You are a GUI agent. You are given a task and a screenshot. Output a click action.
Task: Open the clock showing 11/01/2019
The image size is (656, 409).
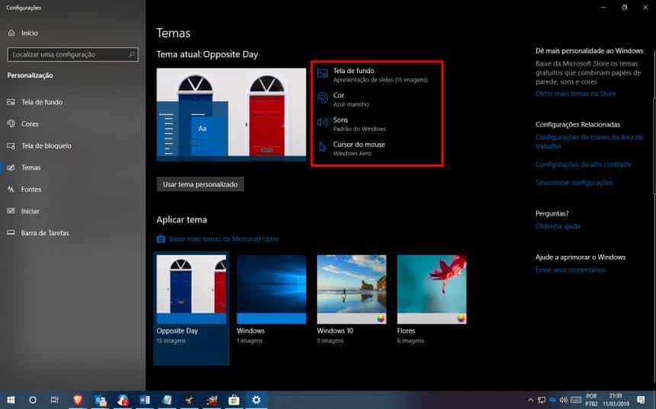[x=616, y=400]
